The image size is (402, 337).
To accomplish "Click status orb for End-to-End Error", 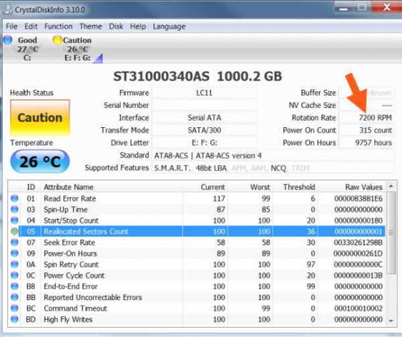I will pyautogui.click(x=15, y=286).
